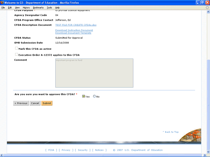
Task: Click the Firefox icon in title bar
Action: pyautogui.click(x=2, y=3)
